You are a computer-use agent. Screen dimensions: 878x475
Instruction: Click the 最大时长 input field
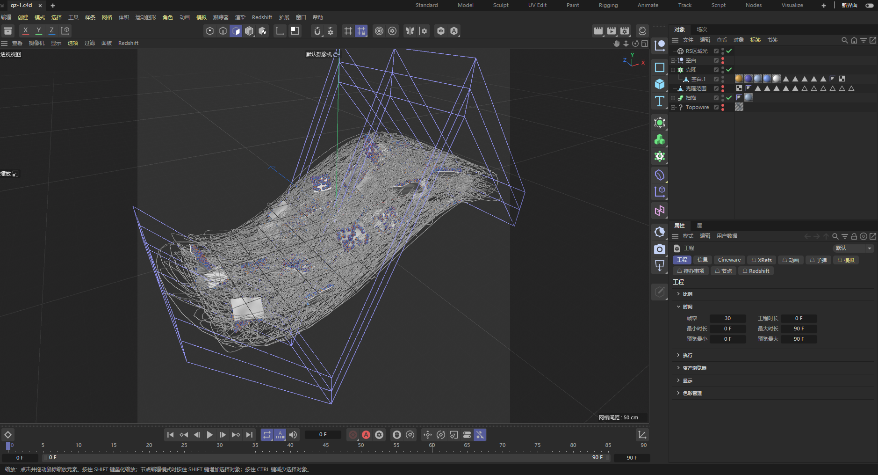coord(799,329)
